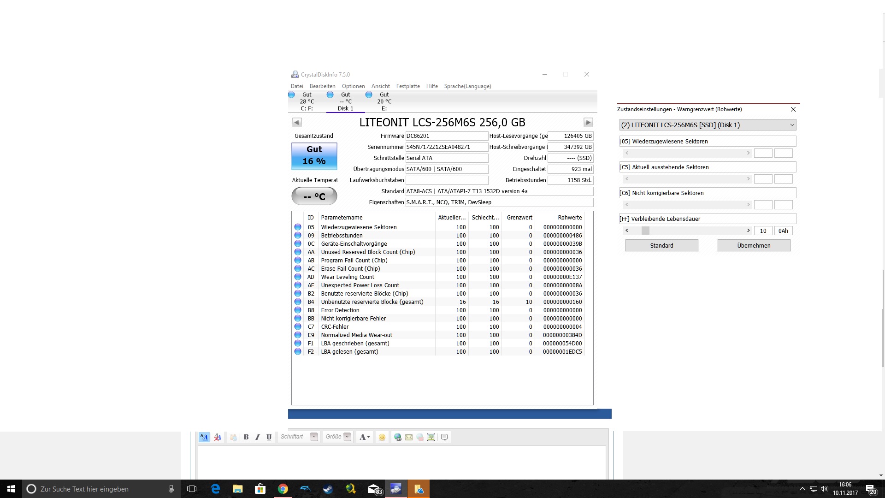885x498 pixels.
Task: Open the Optionen menu
Action: pos(353,86)
